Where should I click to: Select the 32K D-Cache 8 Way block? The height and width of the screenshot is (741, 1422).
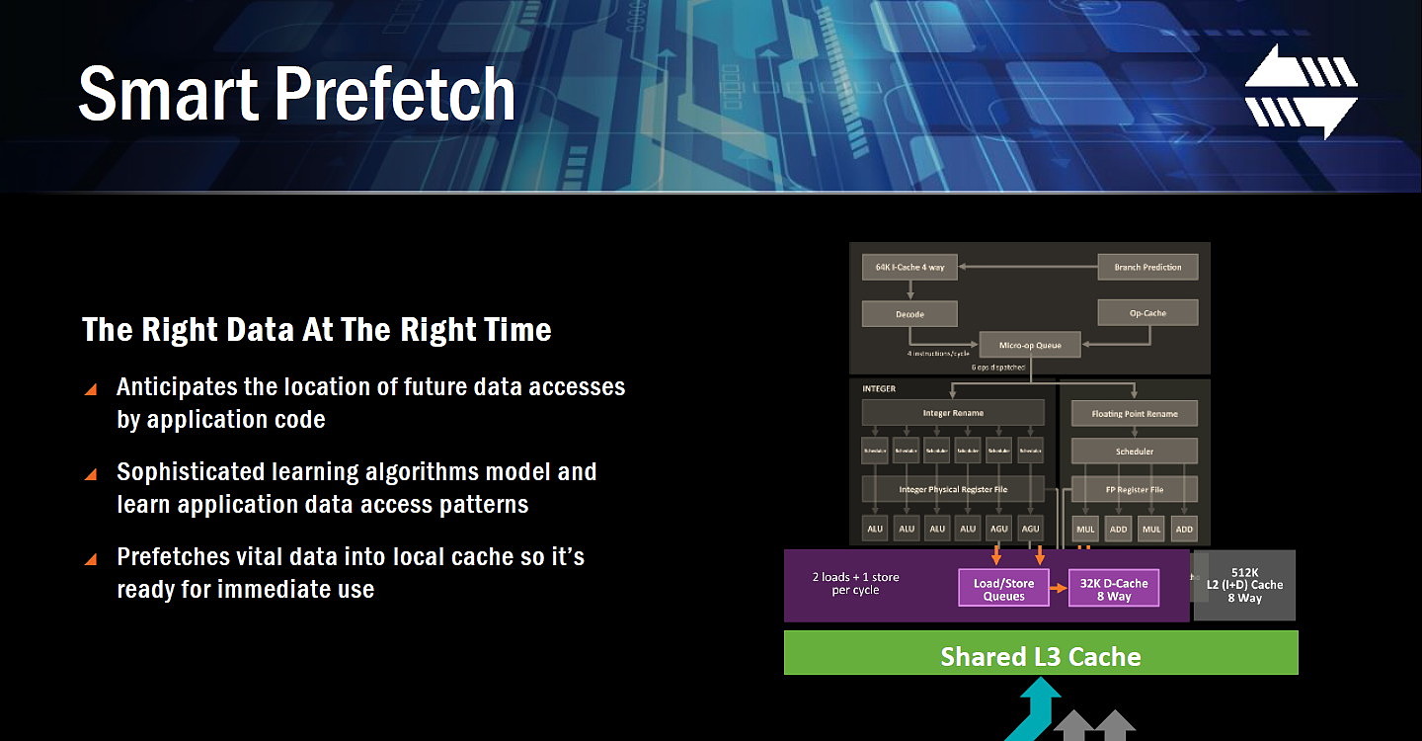[1113, 589]
